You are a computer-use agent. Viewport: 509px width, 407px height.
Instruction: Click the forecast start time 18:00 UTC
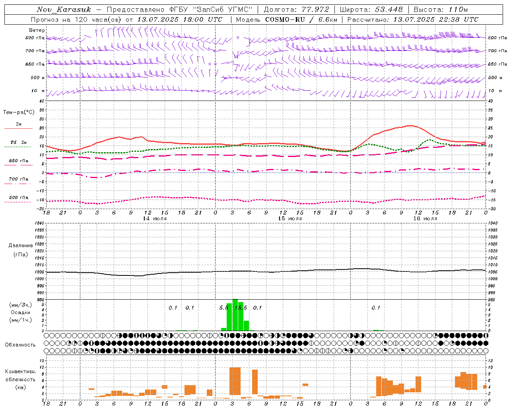(203, 19)
